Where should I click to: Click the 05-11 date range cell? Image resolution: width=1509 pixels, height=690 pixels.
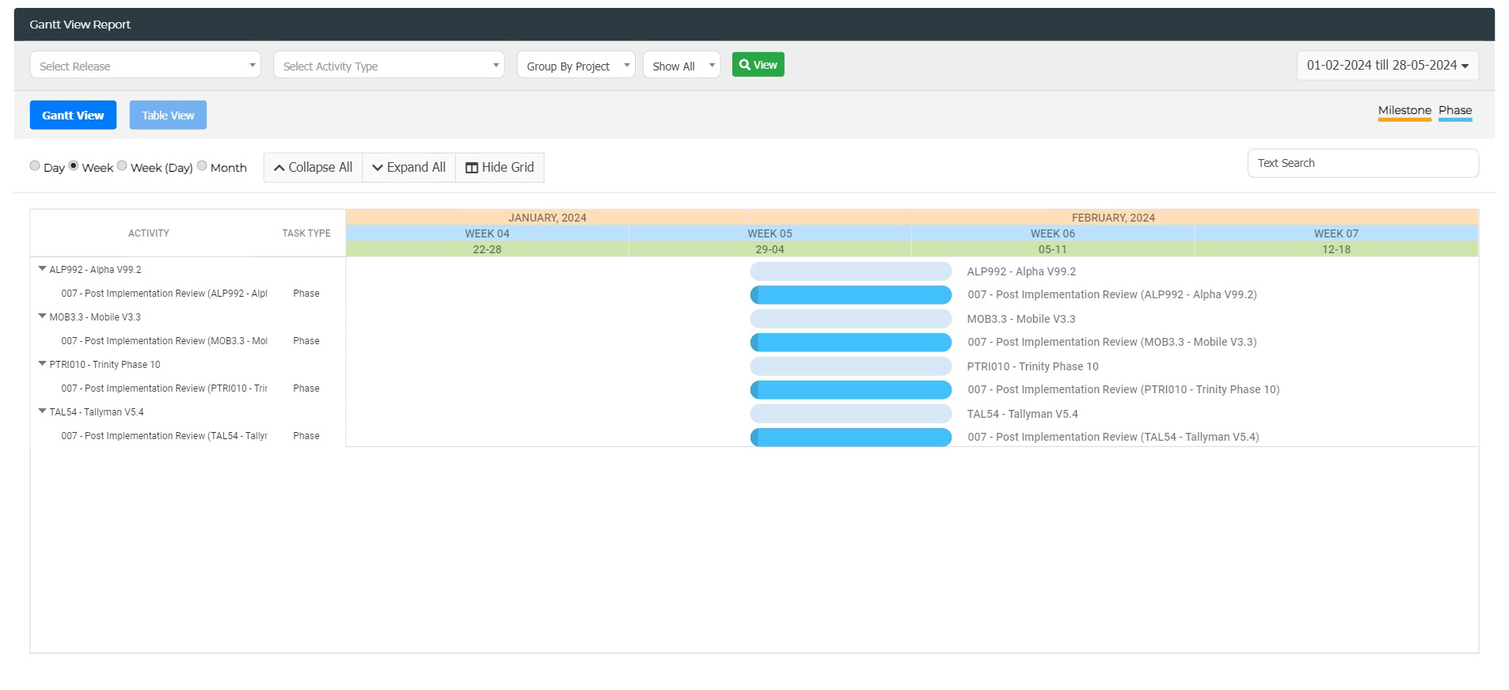click(1052, 249)
